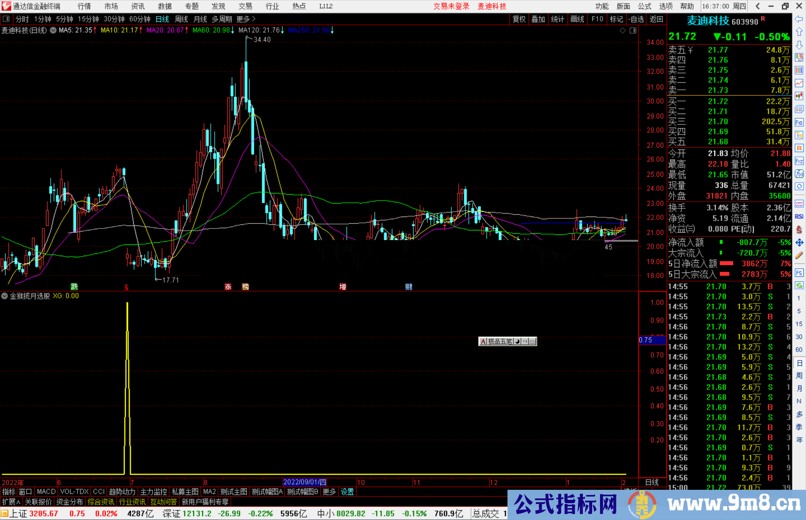Image resolution: width=806 pixels, height=520 pixels.
Task: Toggle the 麦迪科技(日线) main chart collapse circle
Action: 53,31
